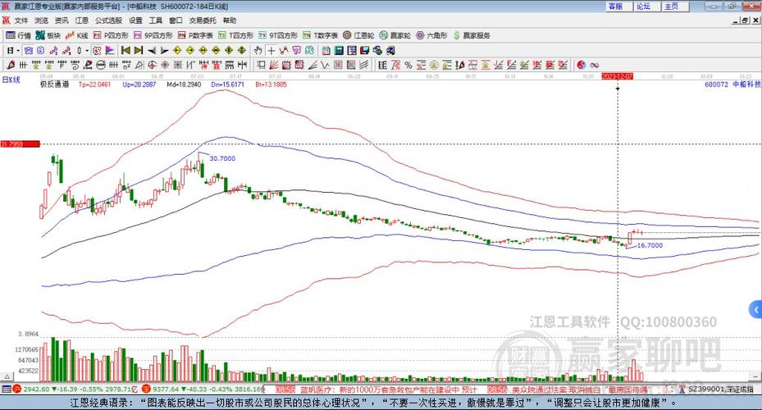762x410 pixels.
Task: Expand the blue side panel arrow
Action: click(755, 309)
